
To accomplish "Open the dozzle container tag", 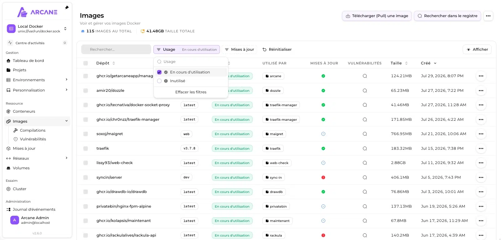I will pyautogui.click(x=273, y=91).
